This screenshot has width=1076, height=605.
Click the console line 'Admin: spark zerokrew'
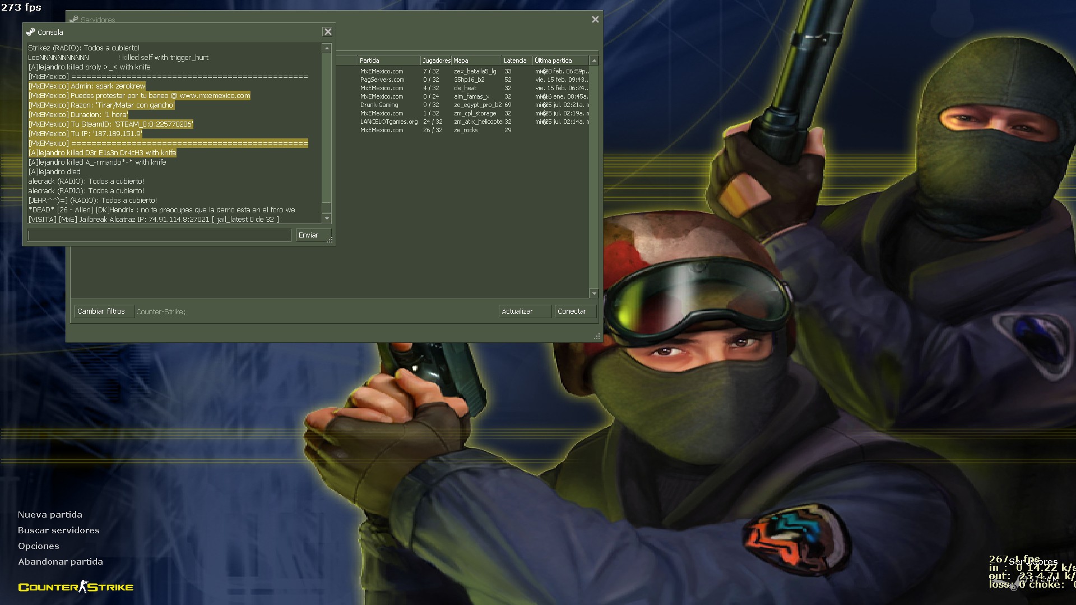(87, 86)
